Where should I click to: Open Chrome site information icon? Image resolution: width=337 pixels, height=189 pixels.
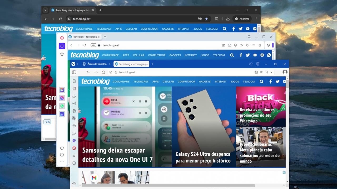coord(69,19)
